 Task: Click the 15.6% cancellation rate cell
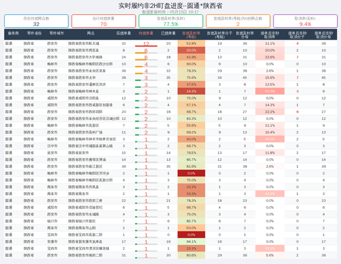point(270,78)
